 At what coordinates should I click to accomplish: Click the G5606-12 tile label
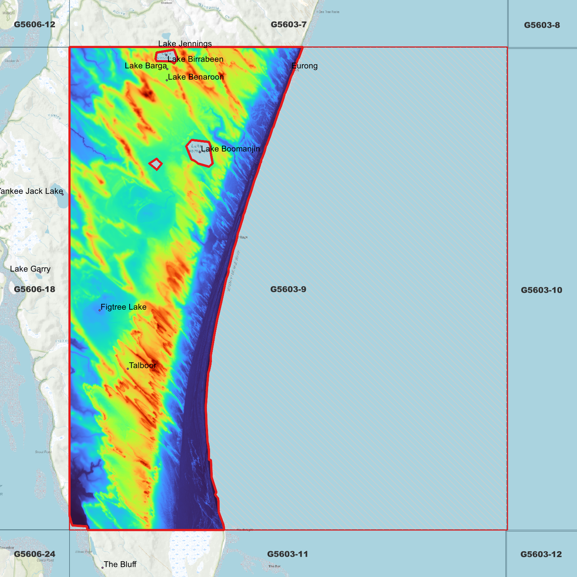(35, 25)
